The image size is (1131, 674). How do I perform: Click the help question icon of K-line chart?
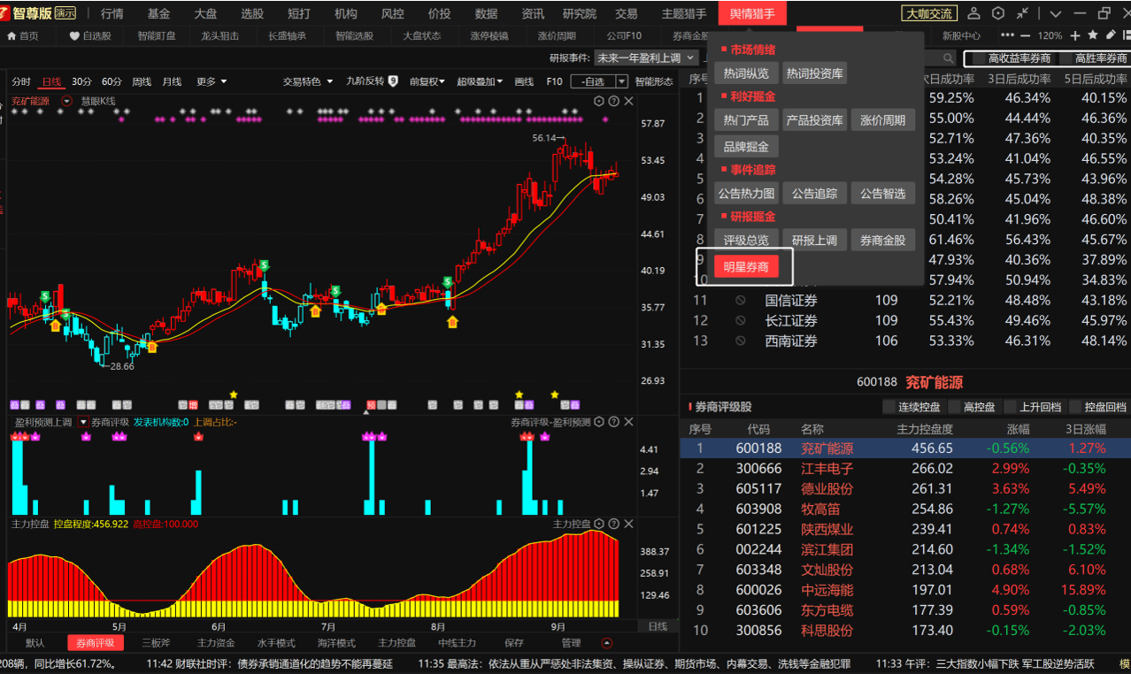[614, 101]
